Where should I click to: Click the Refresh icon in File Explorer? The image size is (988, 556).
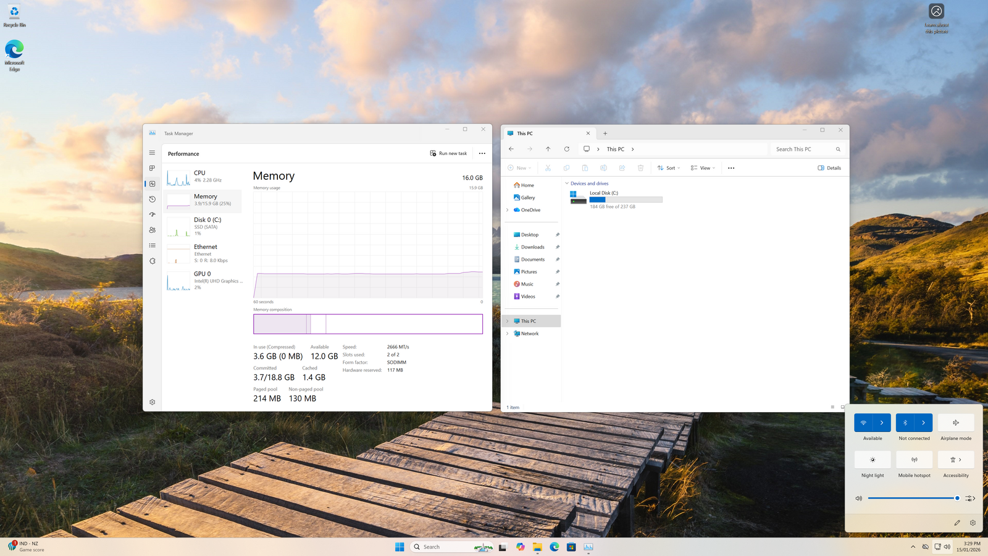(x=566, y=149)
